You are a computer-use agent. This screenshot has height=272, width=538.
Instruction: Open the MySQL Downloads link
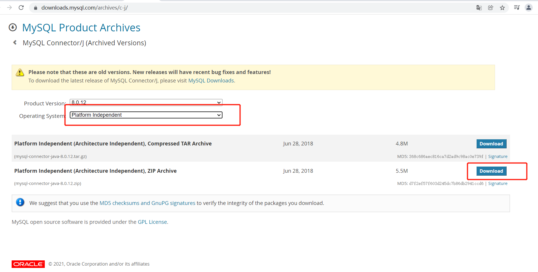(x=211, y=81)
